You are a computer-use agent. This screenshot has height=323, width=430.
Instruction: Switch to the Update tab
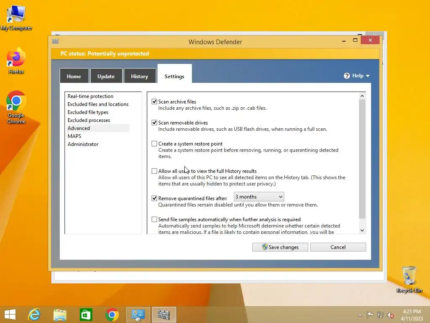tap(106, 76)
